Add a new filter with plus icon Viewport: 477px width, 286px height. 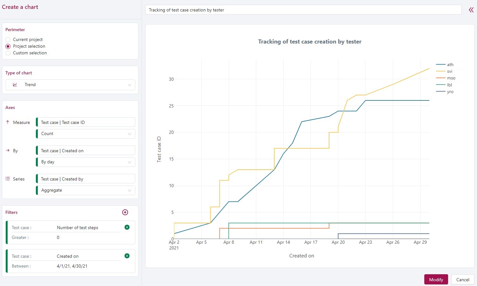125,212
